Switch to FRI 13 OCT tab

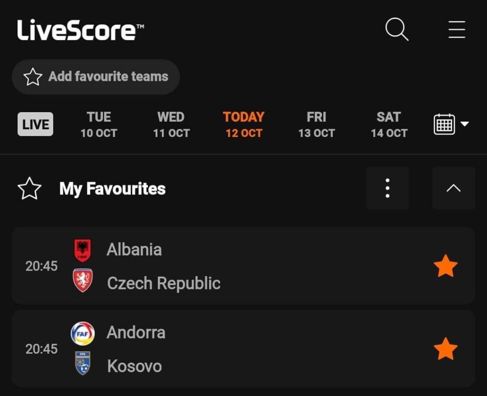(316, 125)
